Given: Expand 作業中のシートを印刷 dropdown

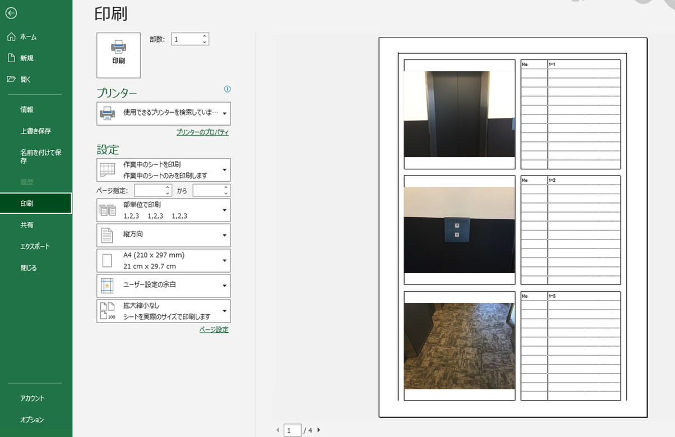Looking at the screenshot, I should [x=164, y=170].
